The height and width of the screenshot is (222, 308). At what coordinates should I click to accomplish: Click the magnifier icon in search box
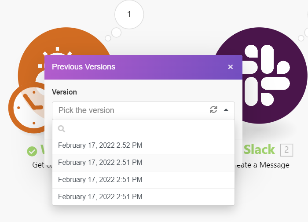(62, 129)
